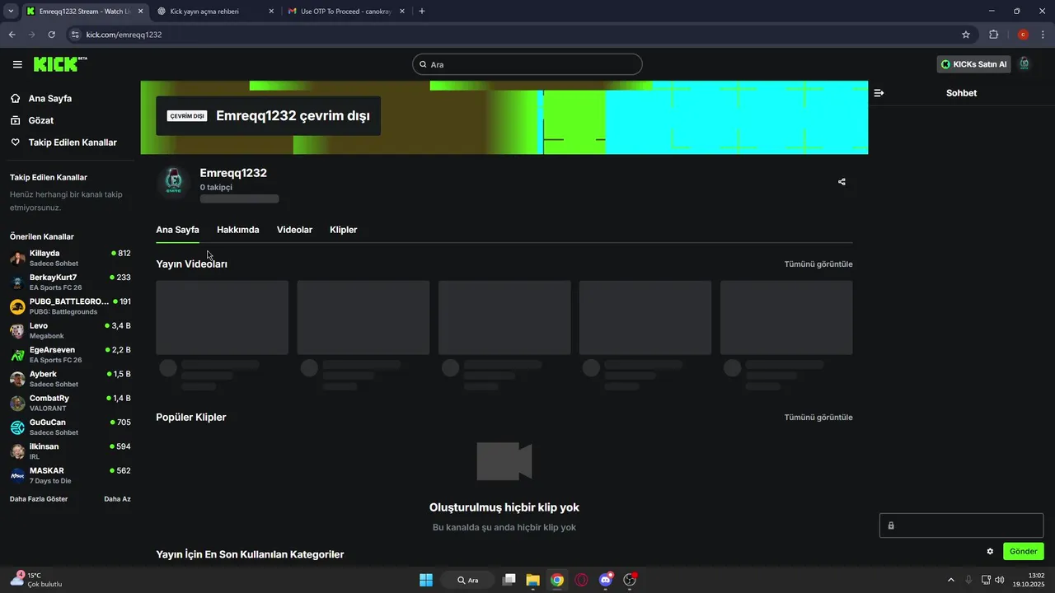Open the Kick hamburger menu
This screenshot has height=593, width=1055.
[x=17, y=64]
